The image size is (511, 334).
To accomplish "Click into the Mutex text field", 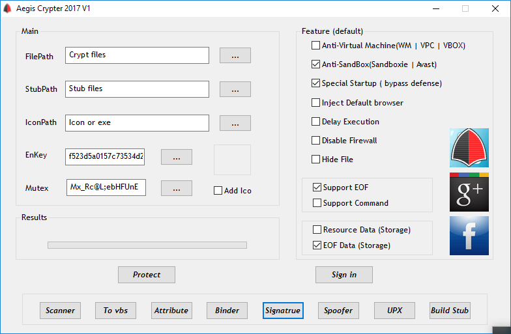I will tap(106, 188).
